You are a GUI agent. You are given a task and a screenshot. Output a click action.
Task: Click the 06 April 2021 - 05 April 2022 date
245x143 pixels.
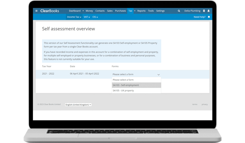[84, 74]
